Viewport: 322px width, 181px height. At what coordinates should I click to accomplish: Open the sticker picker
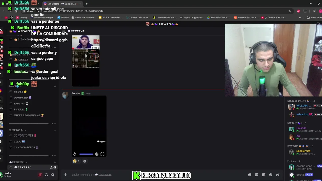click(x=264, y=175)
